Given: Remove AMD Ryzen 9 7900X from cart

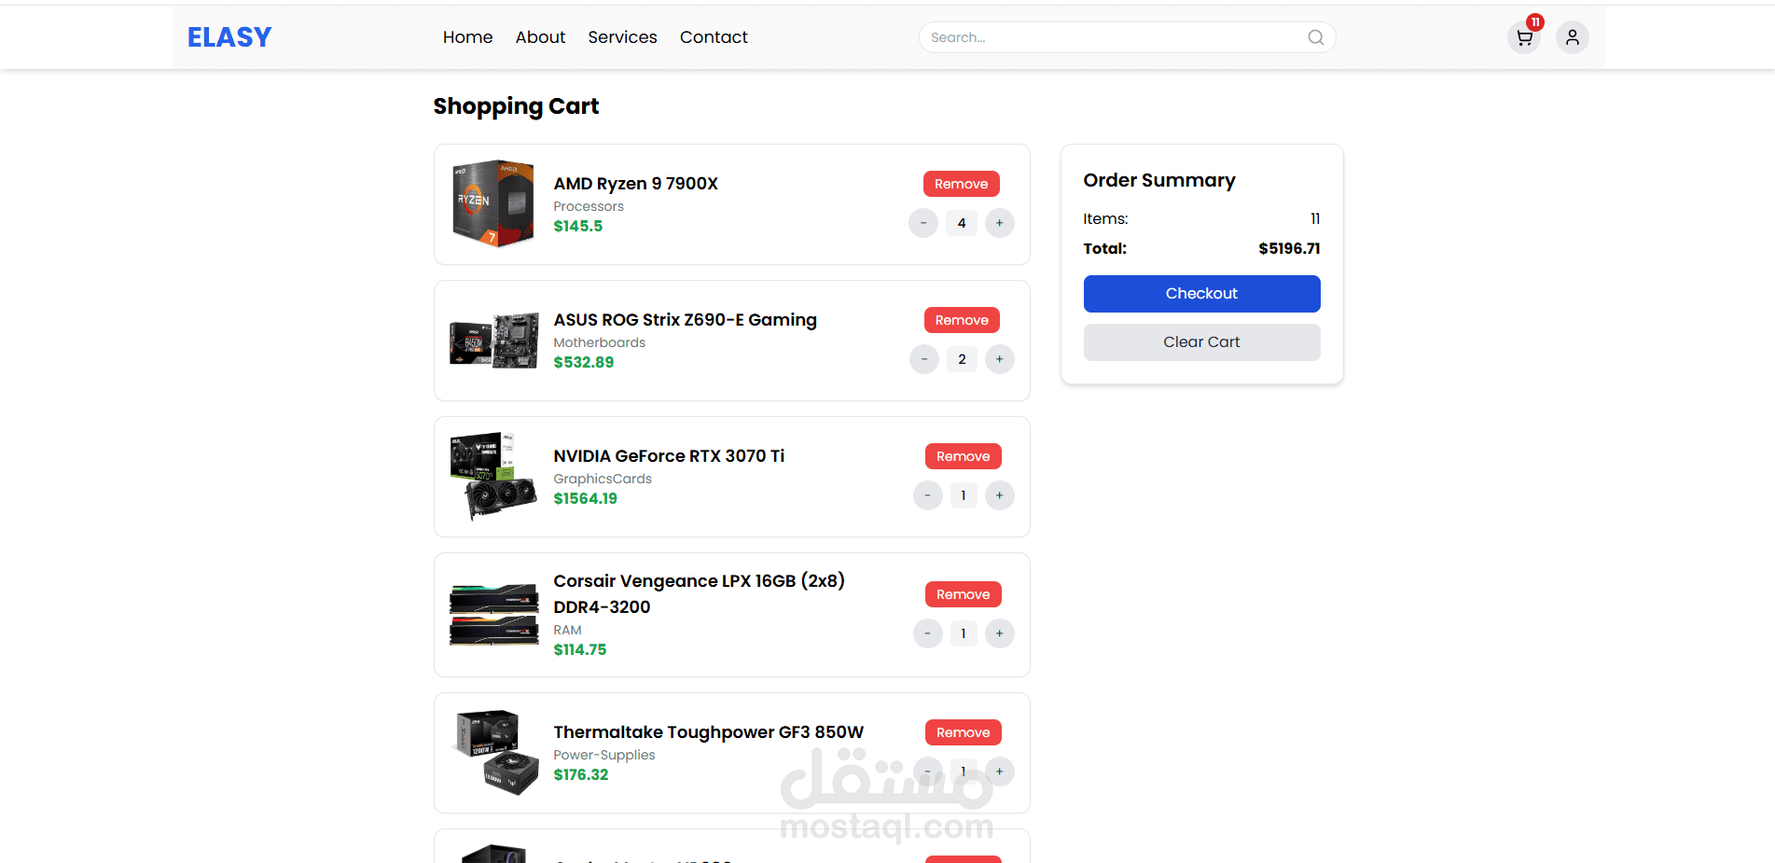Looking at the screenshot, I should pos(962,184).
